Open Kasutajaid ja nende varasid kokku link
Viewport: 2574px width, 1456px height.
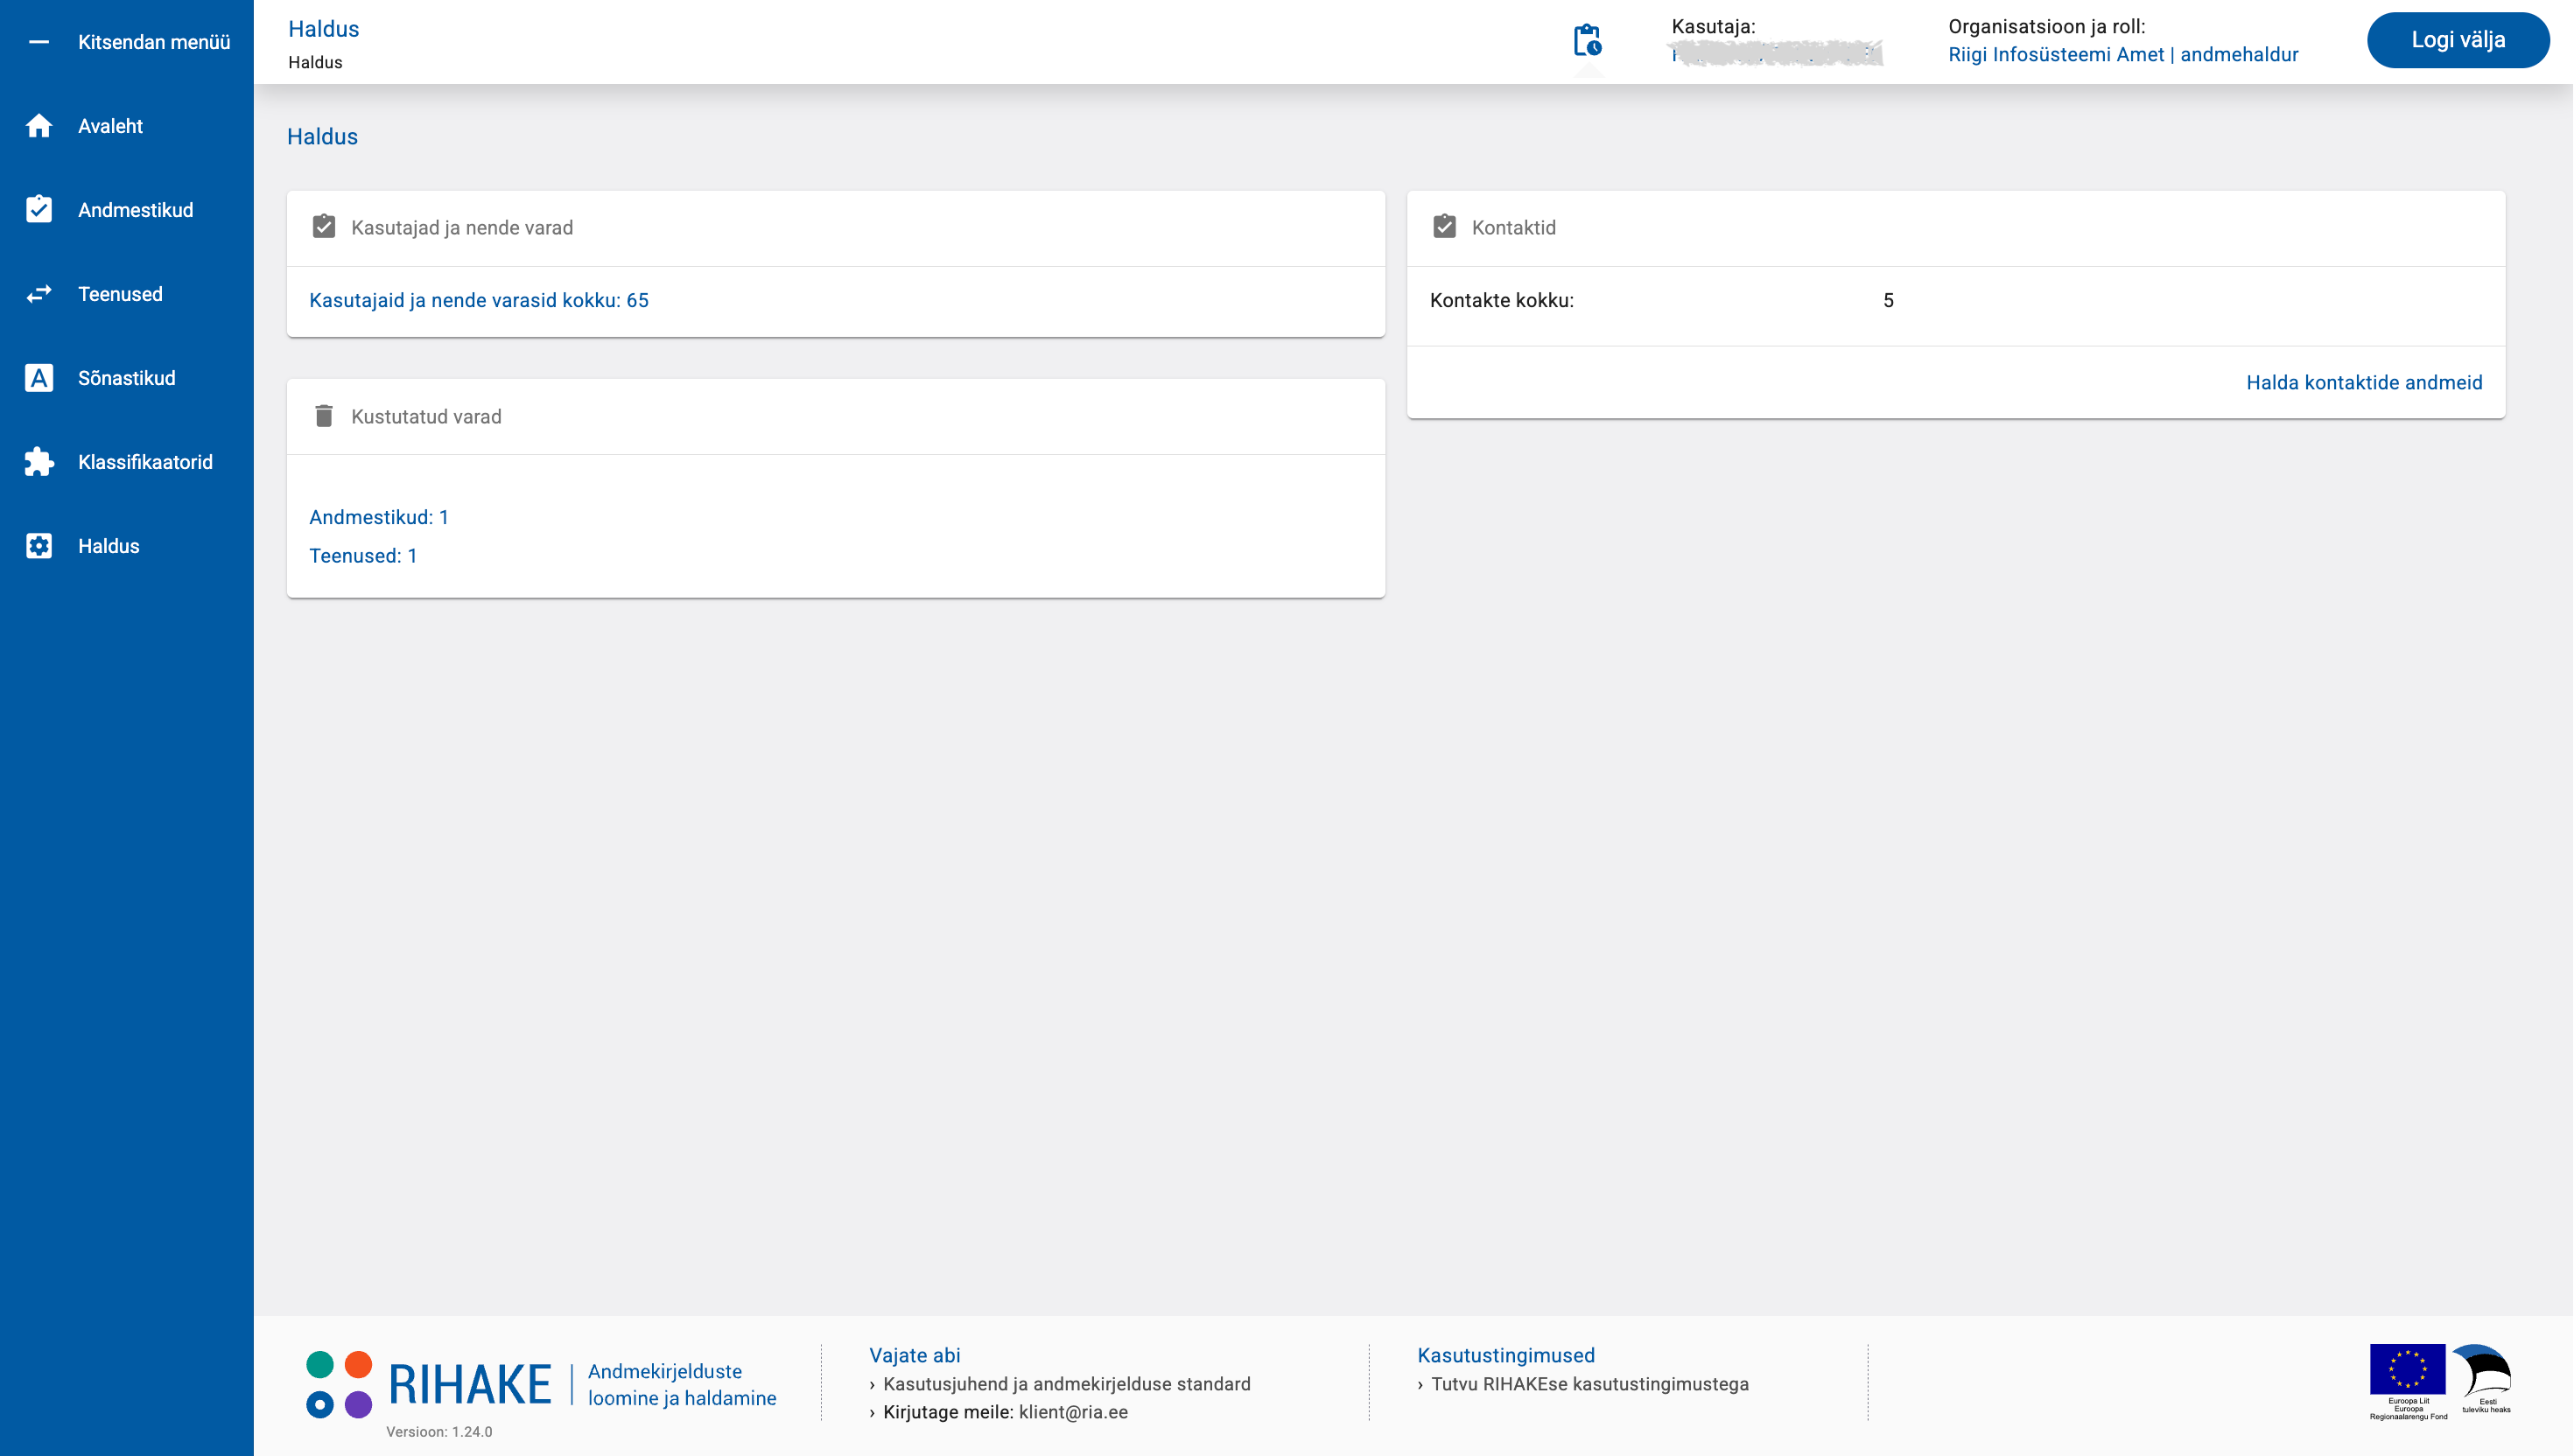479,300
